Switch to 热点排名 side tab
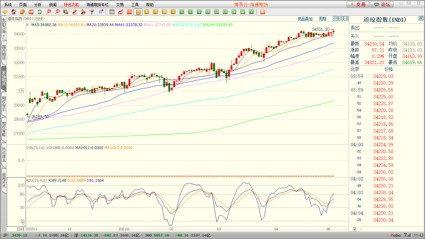 4,155
